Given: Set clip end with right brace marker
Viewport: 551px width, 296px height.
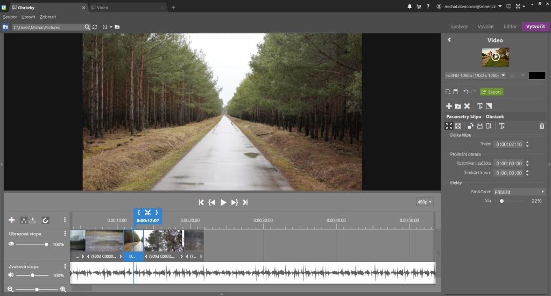Looking at the screenshot, I should [x=157, y=213].
